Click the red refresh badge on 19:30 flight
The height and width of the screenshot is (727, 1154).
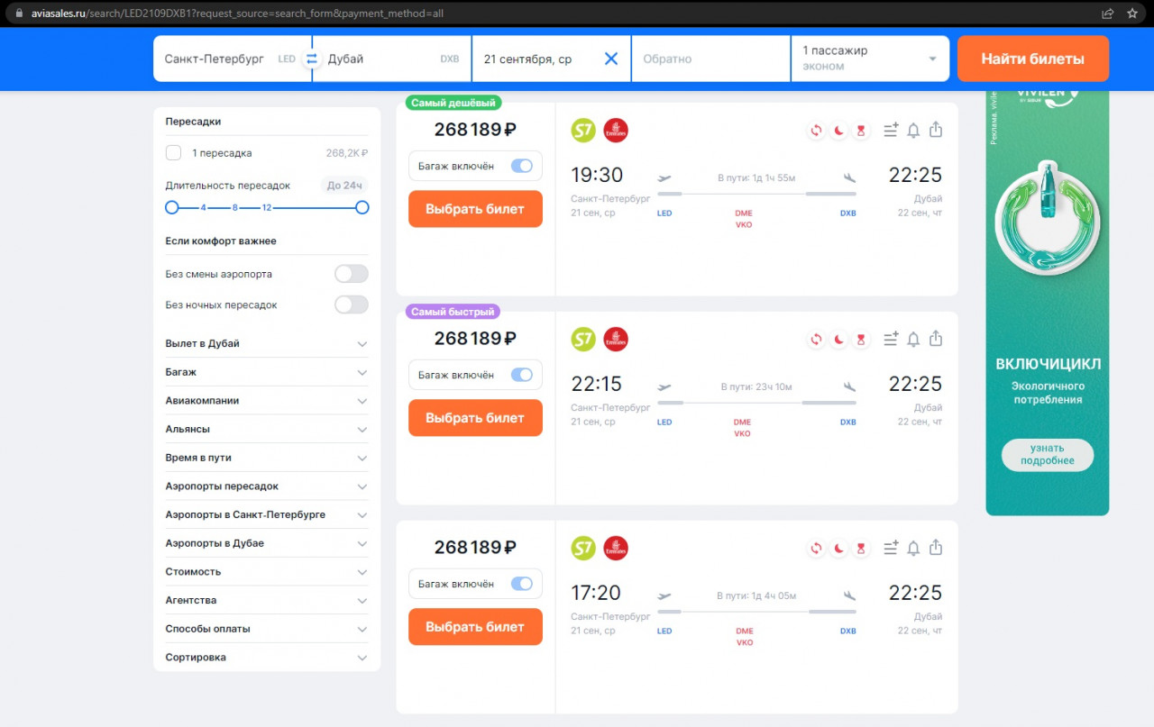click(816, 131)
